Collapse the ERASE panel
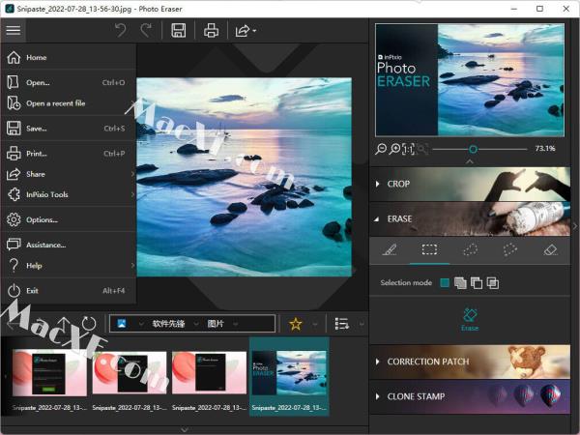The image size is (580, 435). tap(470, 218)
